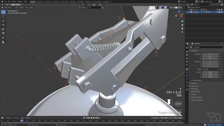This screenshot has height=126, width=224.
Task: Switch to solid viewport shading
Action: click(x=176, y=8)
